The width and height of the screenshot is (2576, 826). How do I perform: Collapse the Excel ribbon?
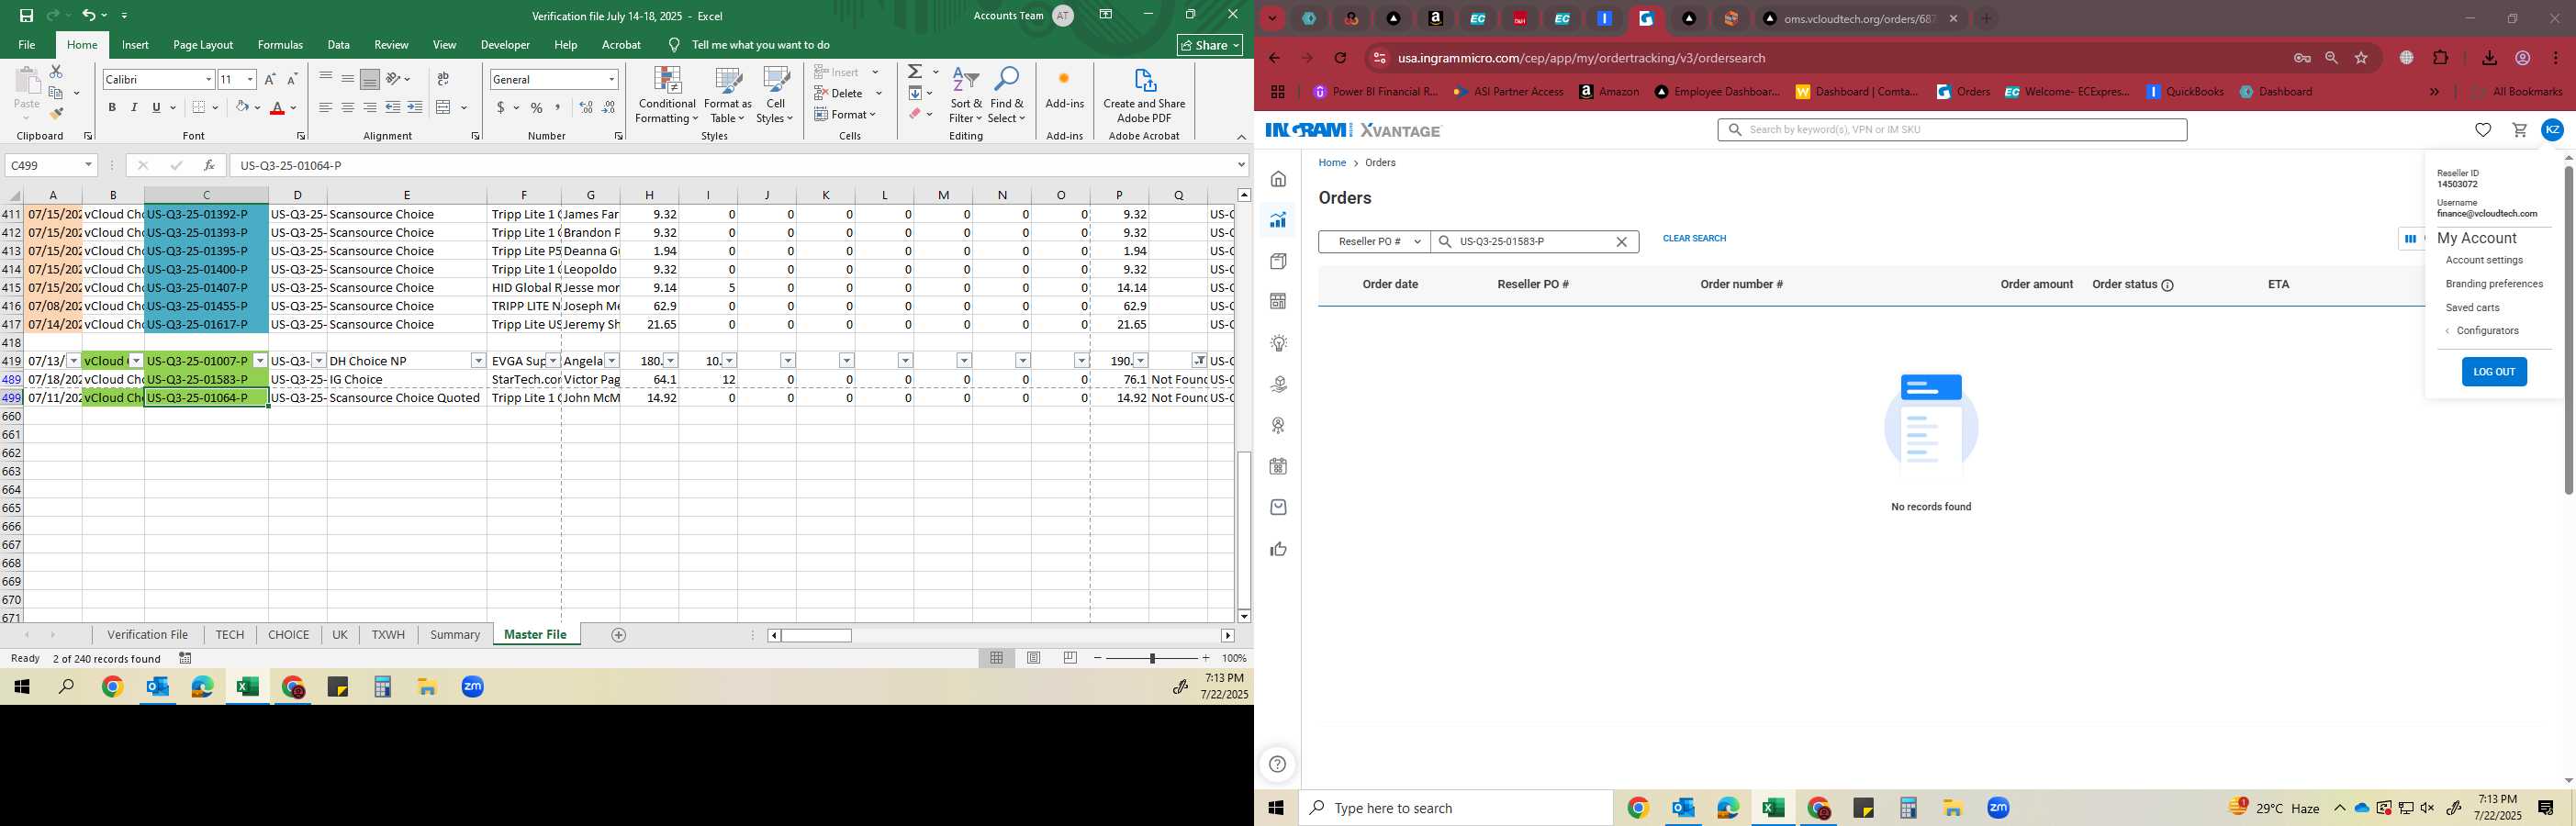(1241, 136)
